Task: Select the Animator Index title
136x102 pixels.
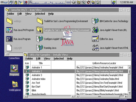Action: pyautogui.click(x=39, y=79)
